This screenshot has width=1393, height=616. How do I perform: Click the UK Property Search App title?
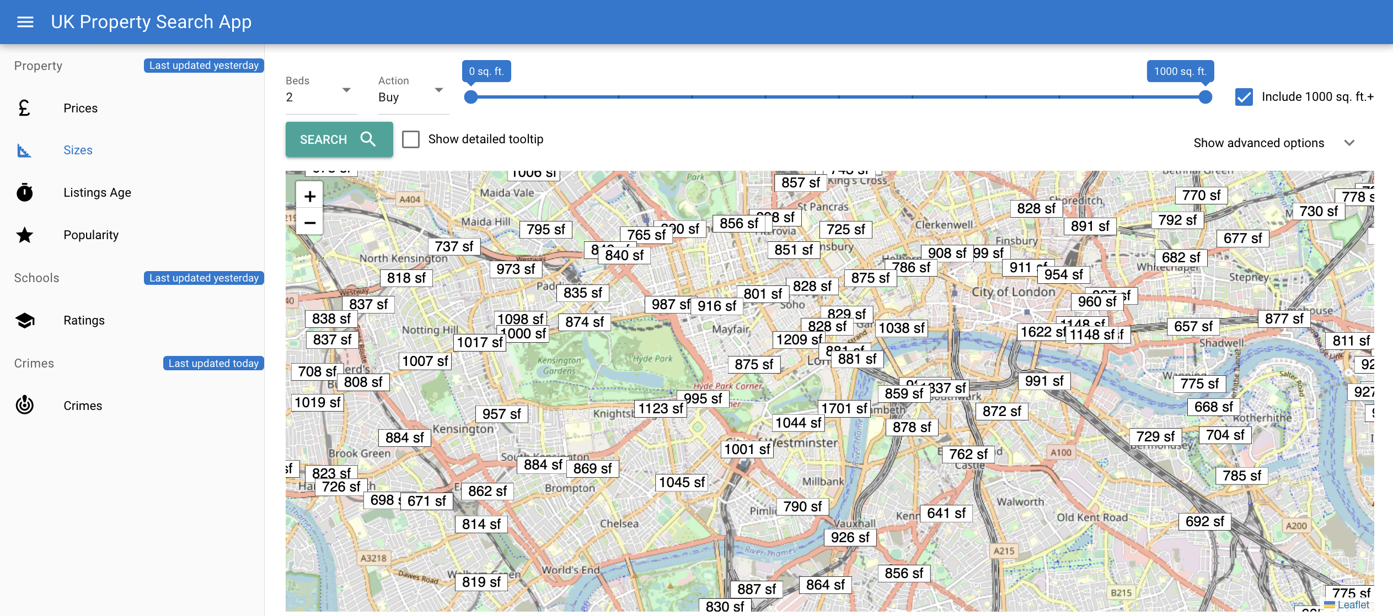pyautogui.click(x=151, y=22)
